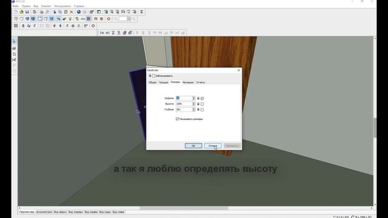
Task: Click the light bulb icon
Action: [x=70, y=19]
